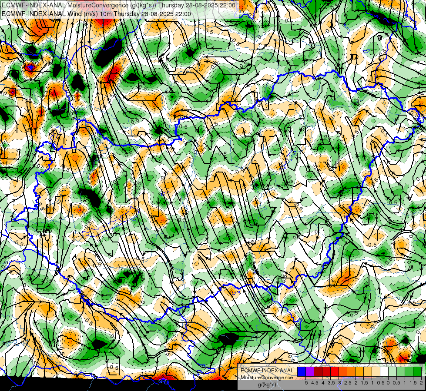Select amber swatch between -2 and -1.5
Viewport: 426px width, 391px height.
359,372
